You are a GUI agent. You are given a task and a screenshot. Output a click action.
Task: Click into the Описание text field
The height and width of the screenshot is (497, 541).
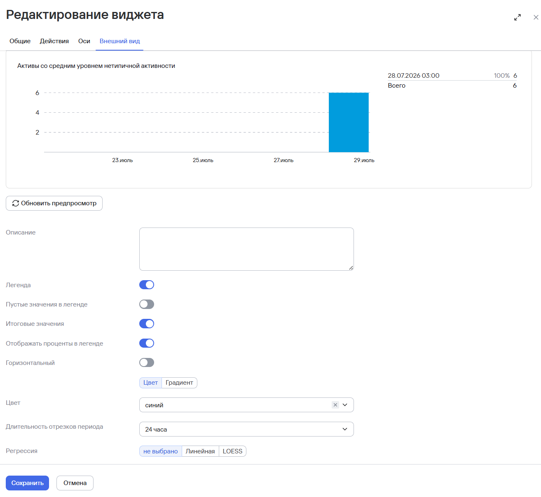click(246, 249)
